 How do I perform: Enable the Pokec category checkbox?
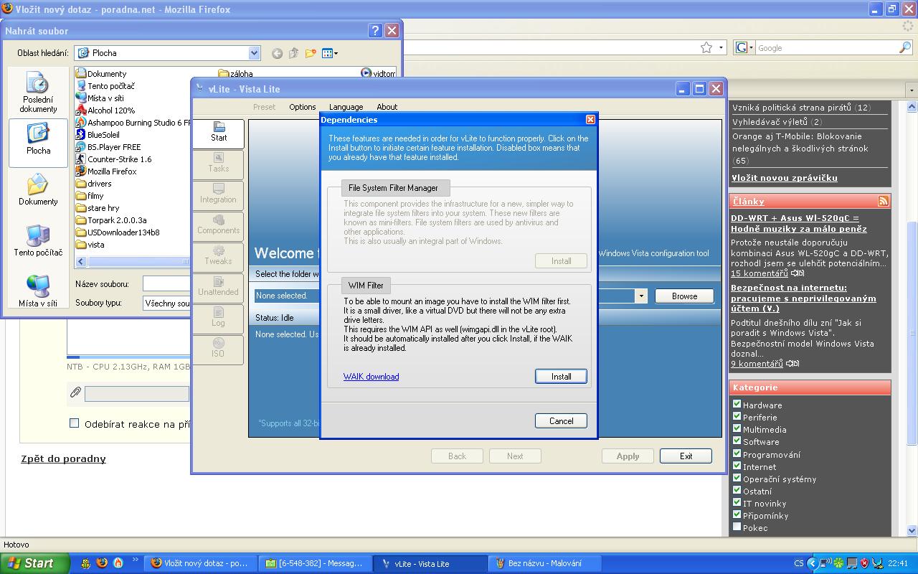[737, 527]
